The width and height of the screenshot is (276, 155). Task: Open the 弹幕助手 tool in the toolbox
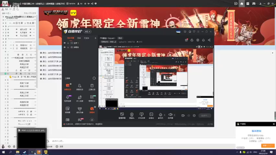(x=68, y=87)
